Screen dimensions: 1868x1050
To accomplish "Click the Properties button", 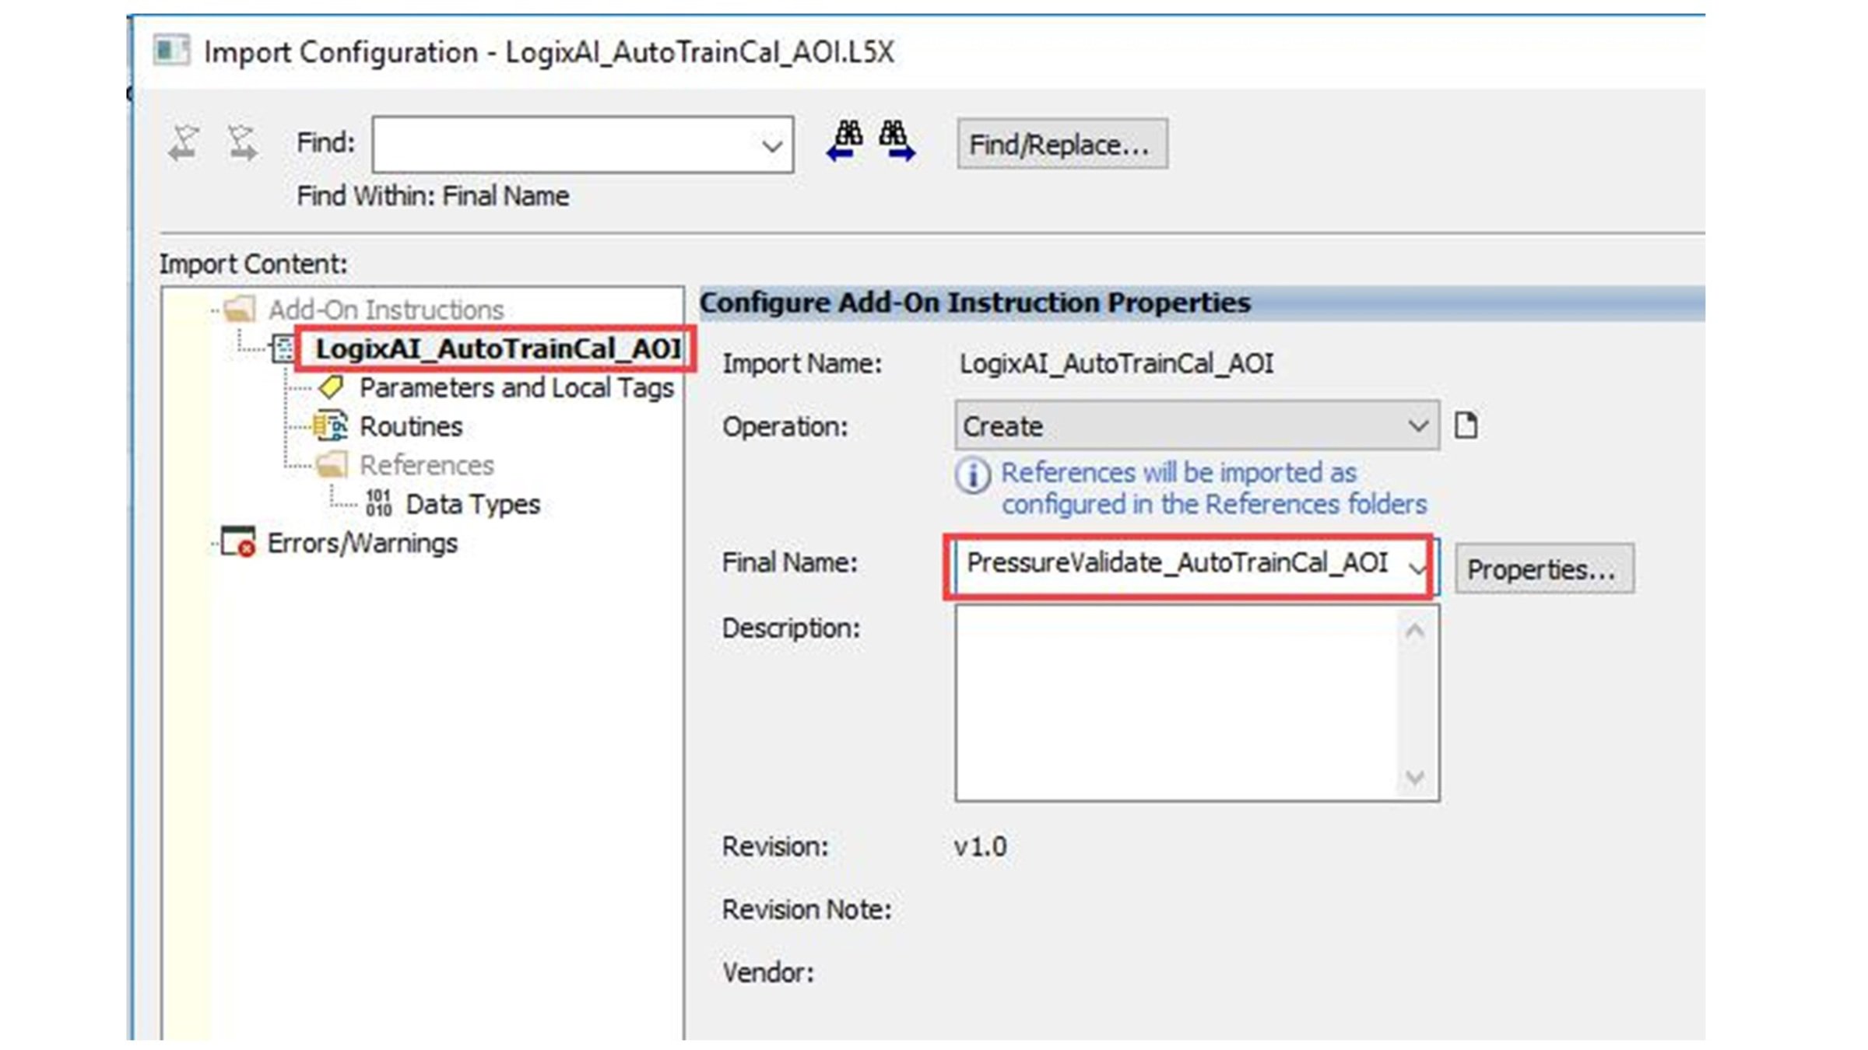I will tap(1541, 568).
